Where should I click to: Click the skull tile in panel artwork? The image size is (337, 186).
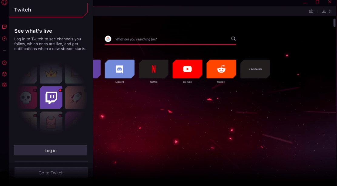click(26, 98)
